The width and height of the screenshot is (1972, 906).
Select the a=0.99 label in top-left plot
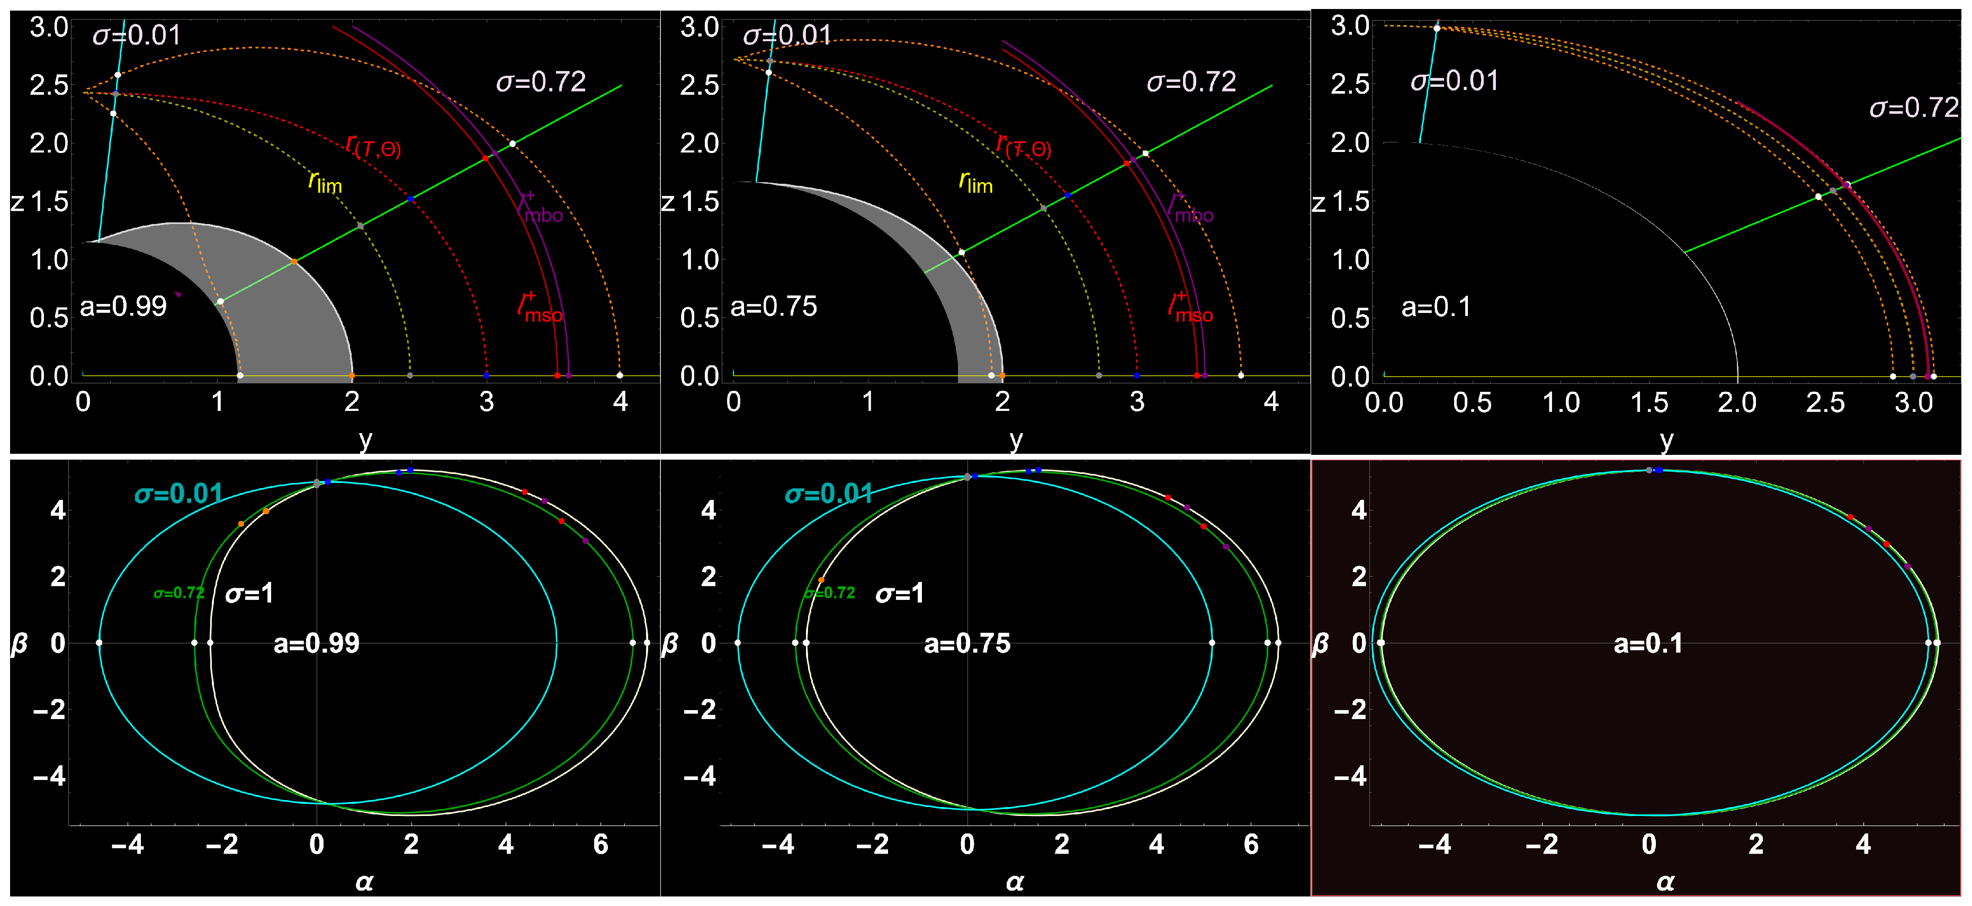point(123,306)
